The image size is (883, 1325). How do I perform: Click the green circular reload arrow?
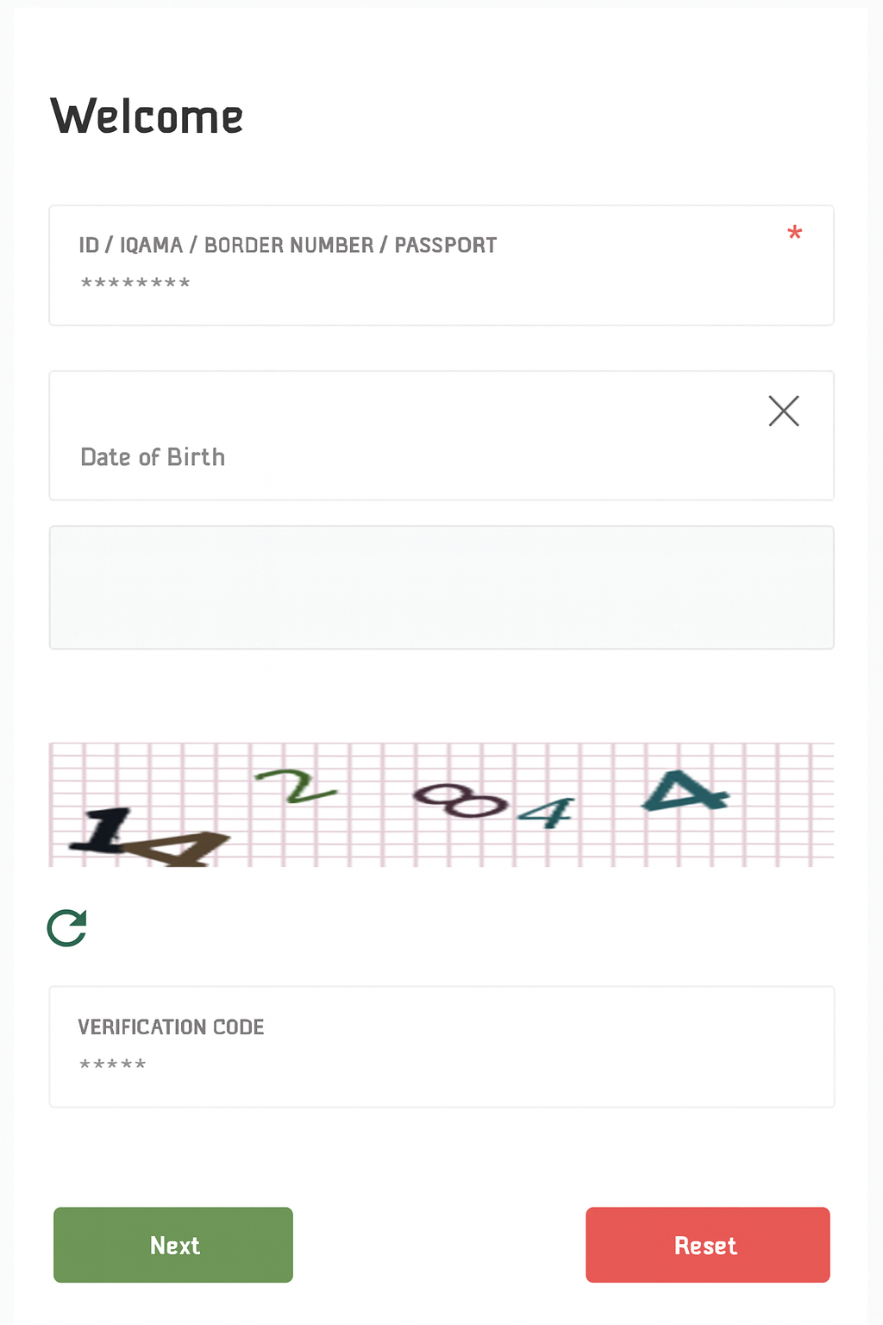click(66, 927)
